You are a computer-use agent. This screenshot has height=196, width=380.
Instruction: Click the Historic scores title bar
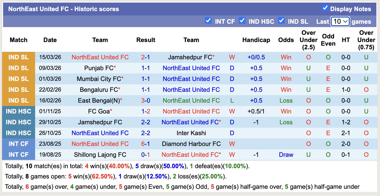[64, 9]
